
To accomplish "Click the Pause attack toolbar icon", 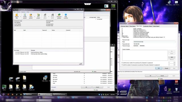I will [x=52, y=16].
